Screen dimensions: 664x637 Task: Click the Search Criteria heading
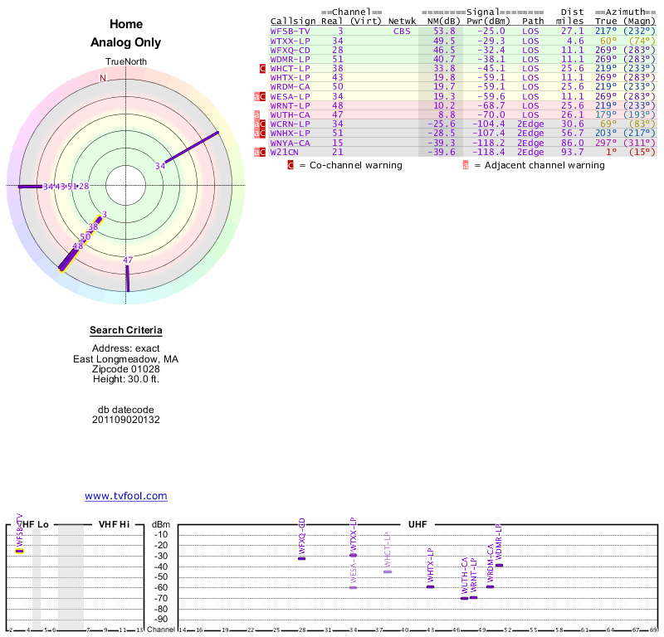point(126,331)
